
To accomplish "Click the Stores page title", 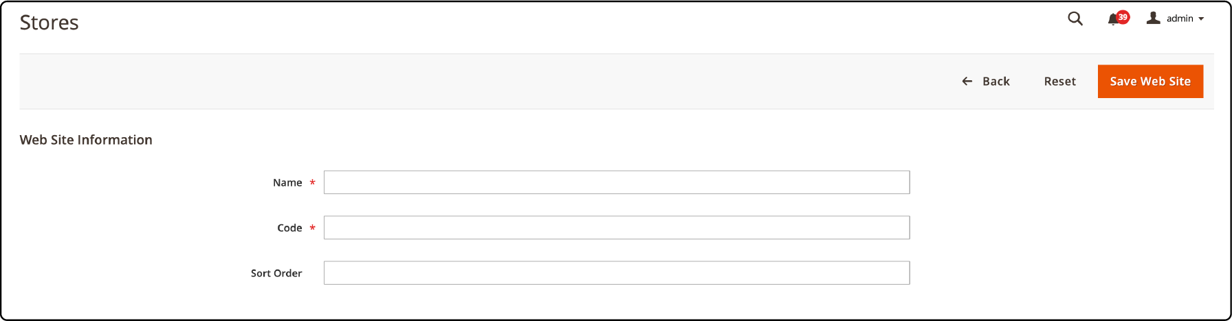I will point(49,23).
